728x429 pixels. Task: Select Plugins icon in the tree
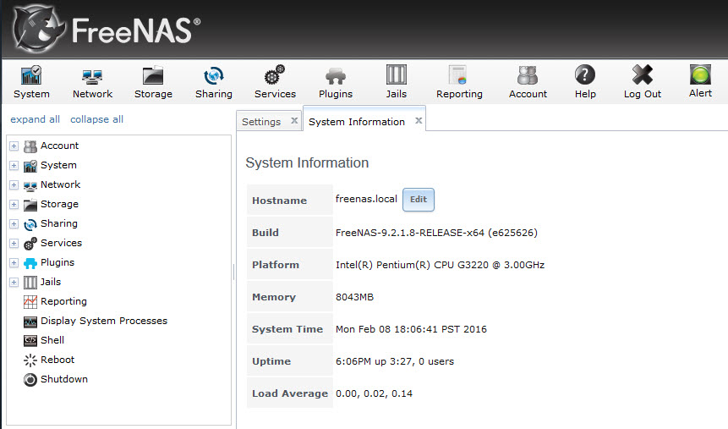point(30,263)
